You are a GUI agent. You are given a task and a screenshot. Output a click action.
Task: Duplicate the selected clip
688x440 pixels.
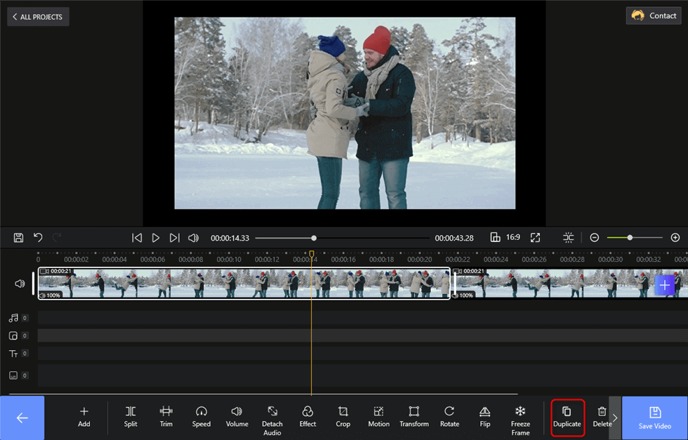(567, 417)
